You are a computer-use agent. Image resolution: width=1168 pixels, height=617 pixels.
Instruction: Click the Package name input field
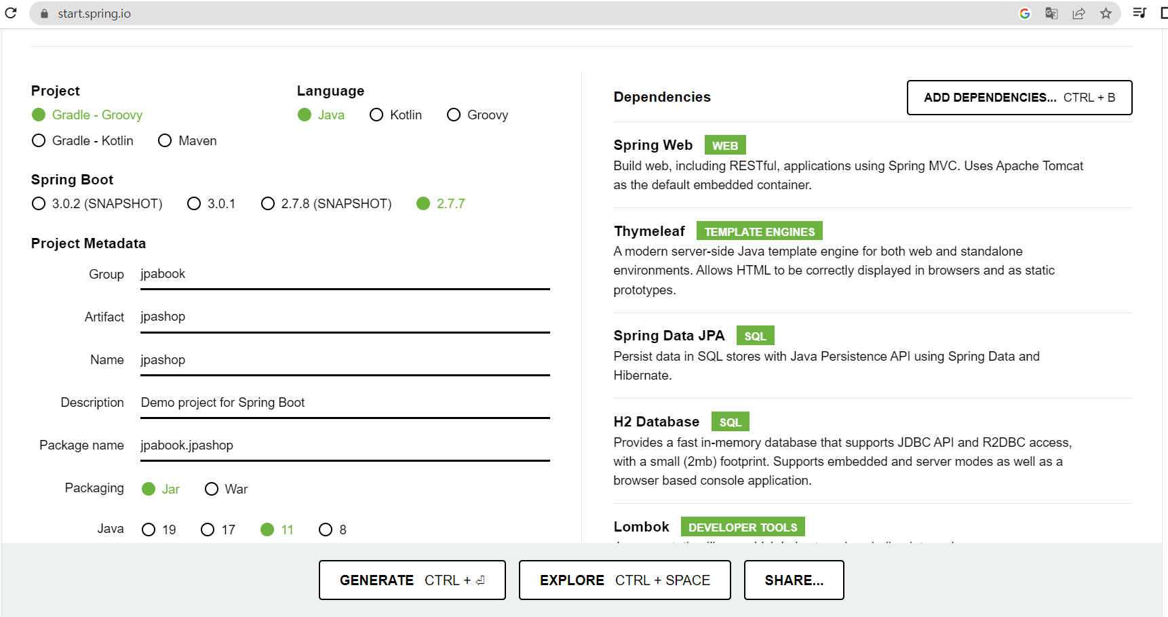345,445
